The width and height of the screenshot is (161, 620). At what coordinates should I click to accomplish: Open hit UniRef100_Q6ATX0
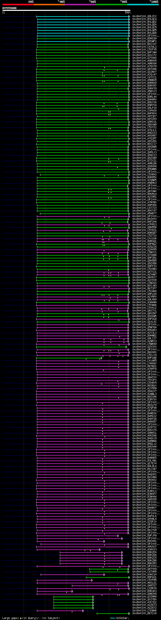[x=144, y=377]
